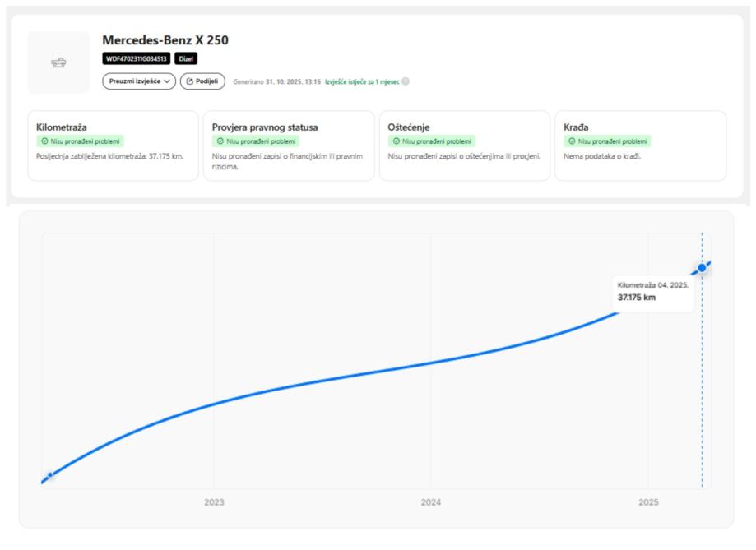Click the first mileage data point on chart

tap(50, 475)
